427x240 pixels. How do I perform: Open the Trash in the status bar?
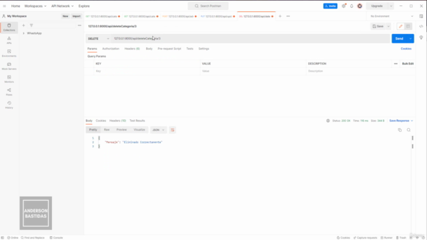pos(401,237)
